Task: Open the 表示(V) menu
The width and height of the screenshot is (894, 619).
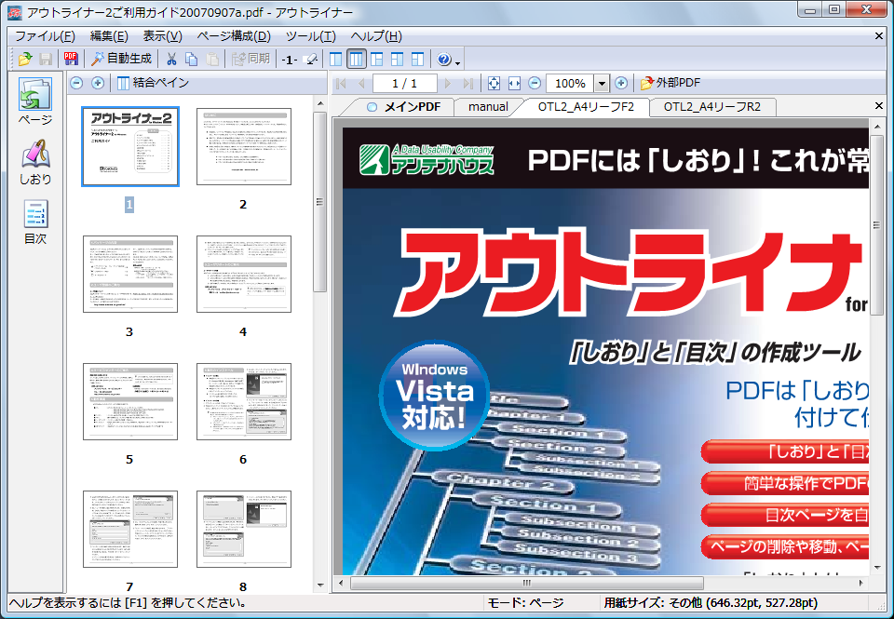Action: click(162, 36)
